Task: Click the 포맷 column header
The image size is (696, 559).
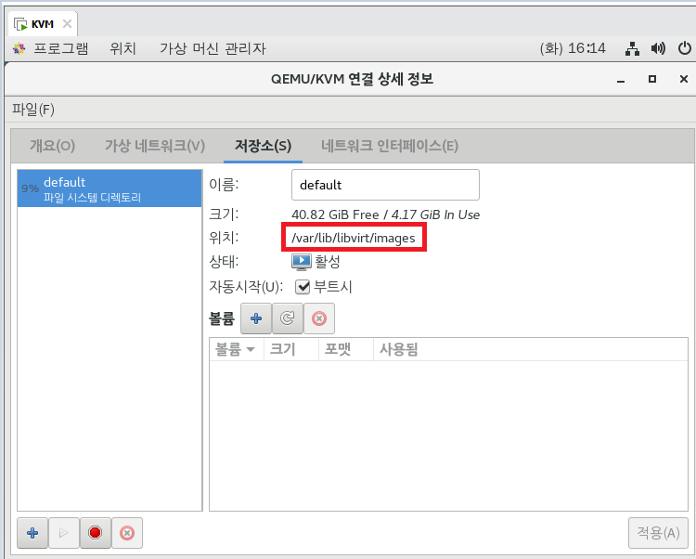Action: pos(346,349)
